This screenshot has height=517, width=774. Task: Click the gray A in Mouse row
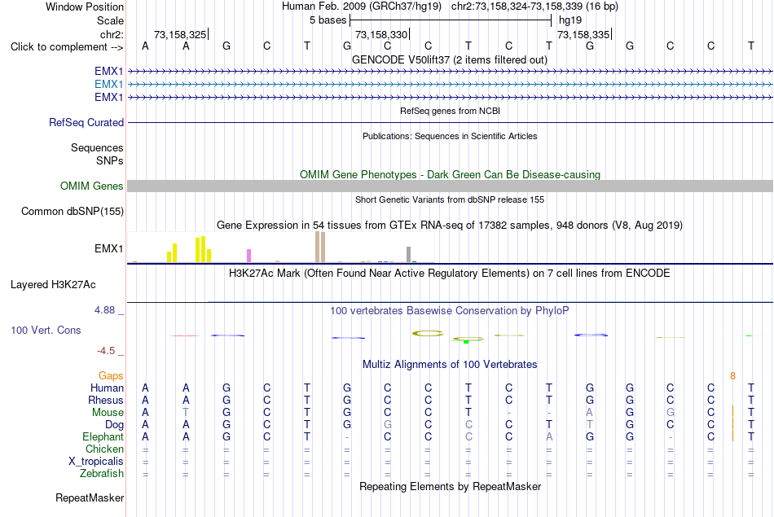click(589, 413)
